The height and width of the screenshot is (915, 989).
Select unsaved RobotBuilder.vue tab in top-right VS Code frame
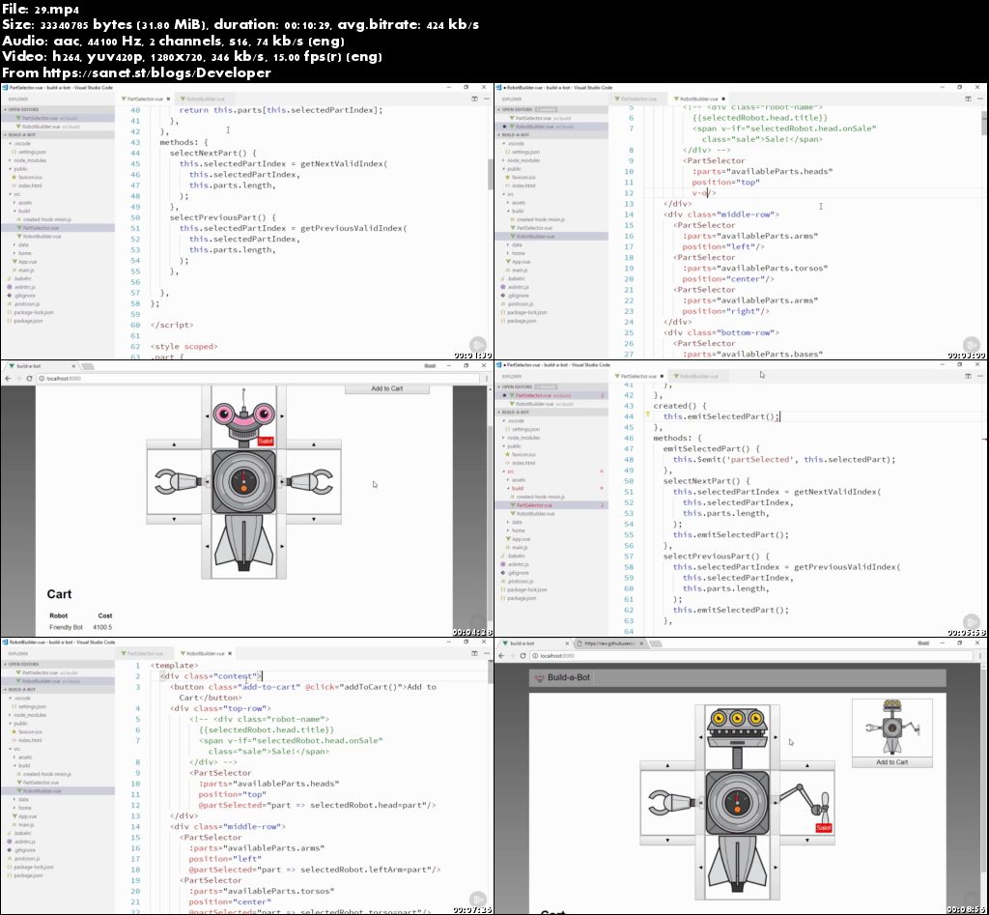coord(699,100)
